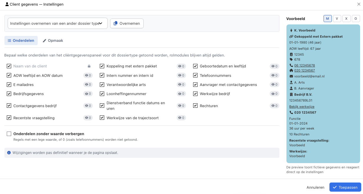Click the eye badge for Koppeling met extern pakket

tap(181, 66)
